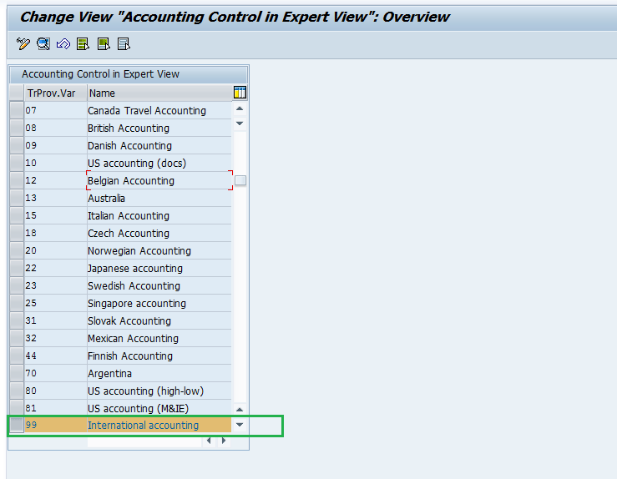Mark the row selector for variant 07

[x=16, y=110]
